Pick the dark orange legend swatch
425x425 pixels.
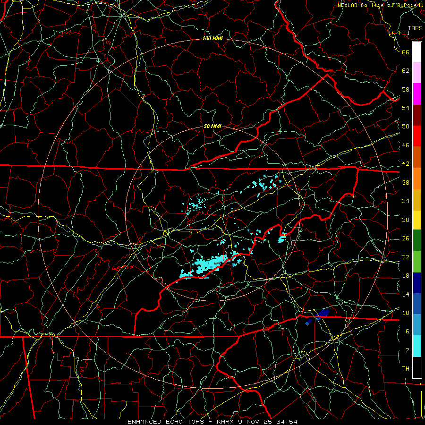[x=417, y=157]
